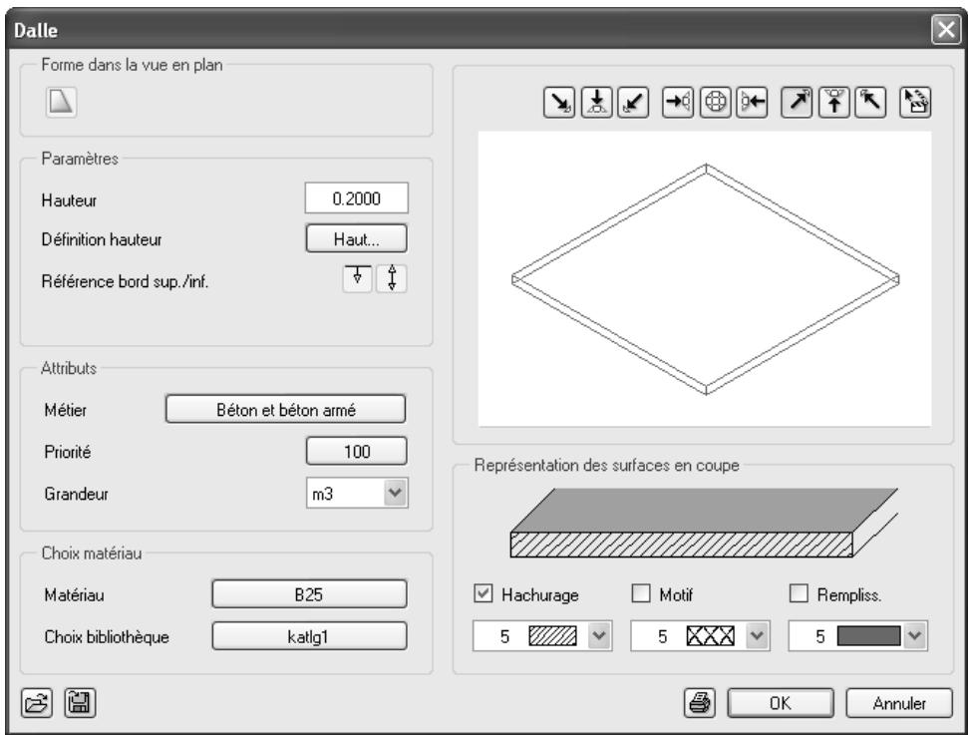Enable the Rempliss. checkbox
Screen dimensions: 968x735
[799, 593]
